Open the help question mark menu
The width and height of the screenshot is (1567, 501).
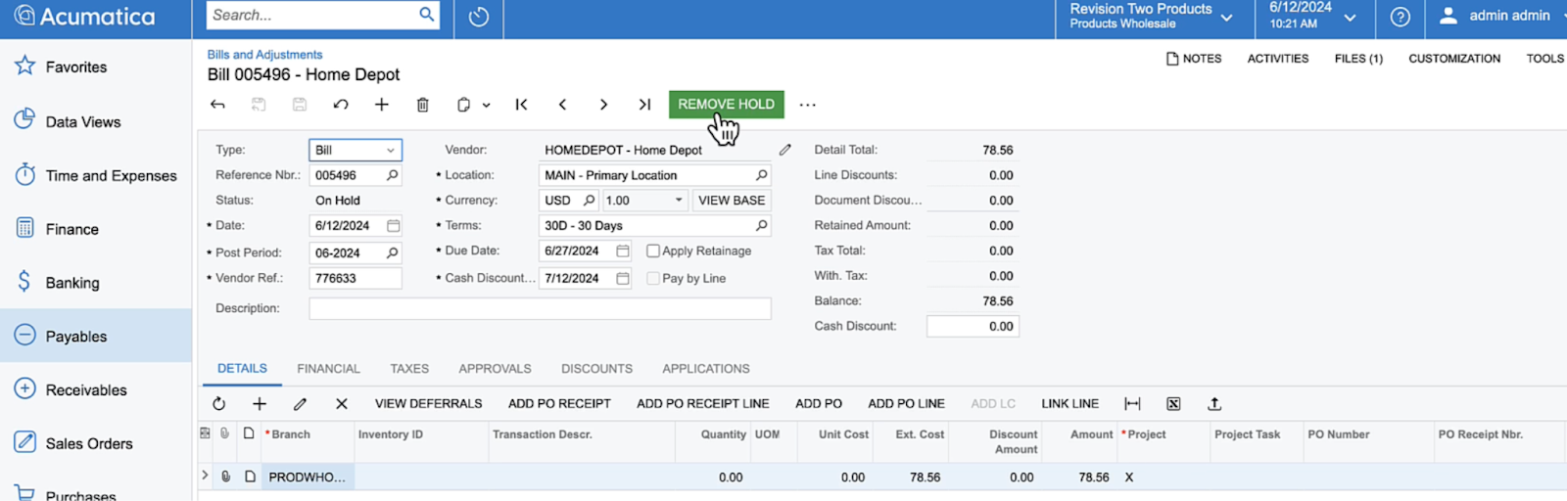(1400, 17)
